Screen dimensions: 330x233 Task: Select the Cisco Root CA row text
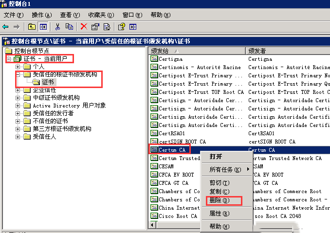click(178, 216)
